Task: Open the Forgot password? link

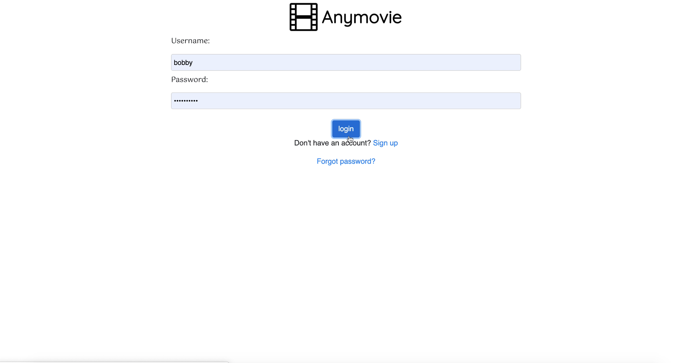Action: pos(346,161)
